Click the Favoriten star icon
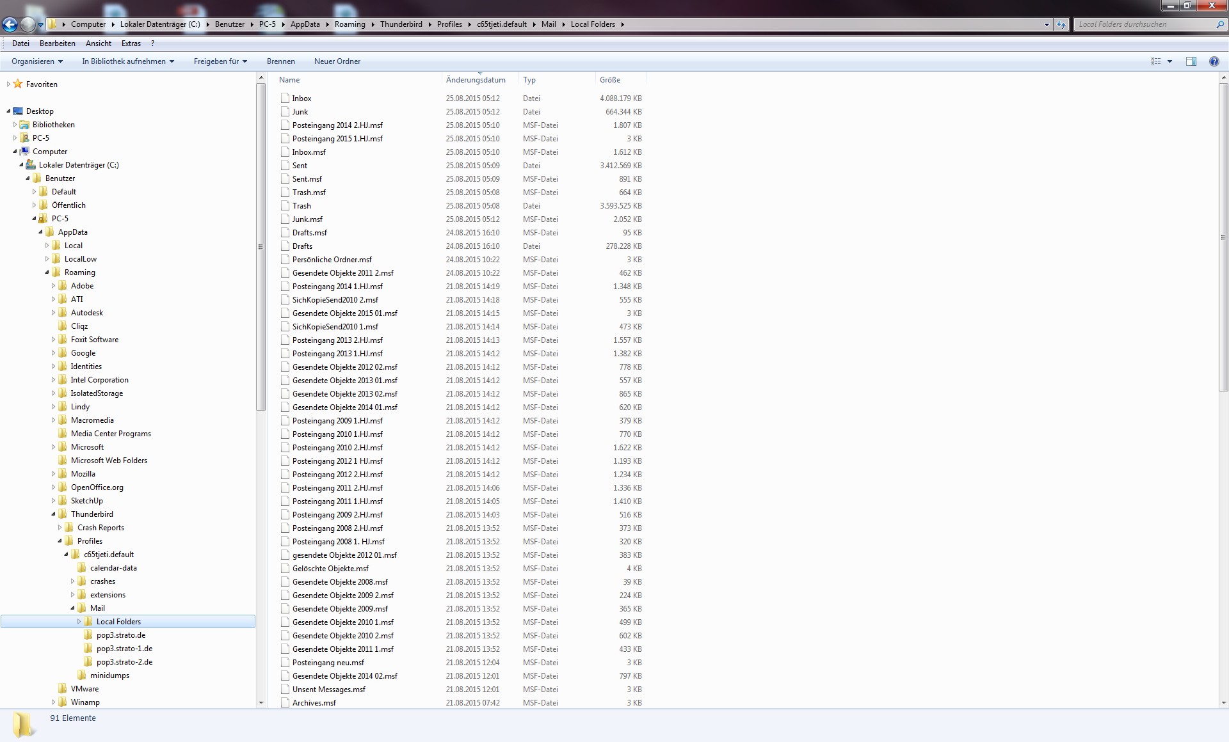The height and width of the screenshot is (742, 1229). tap(18, 84)
